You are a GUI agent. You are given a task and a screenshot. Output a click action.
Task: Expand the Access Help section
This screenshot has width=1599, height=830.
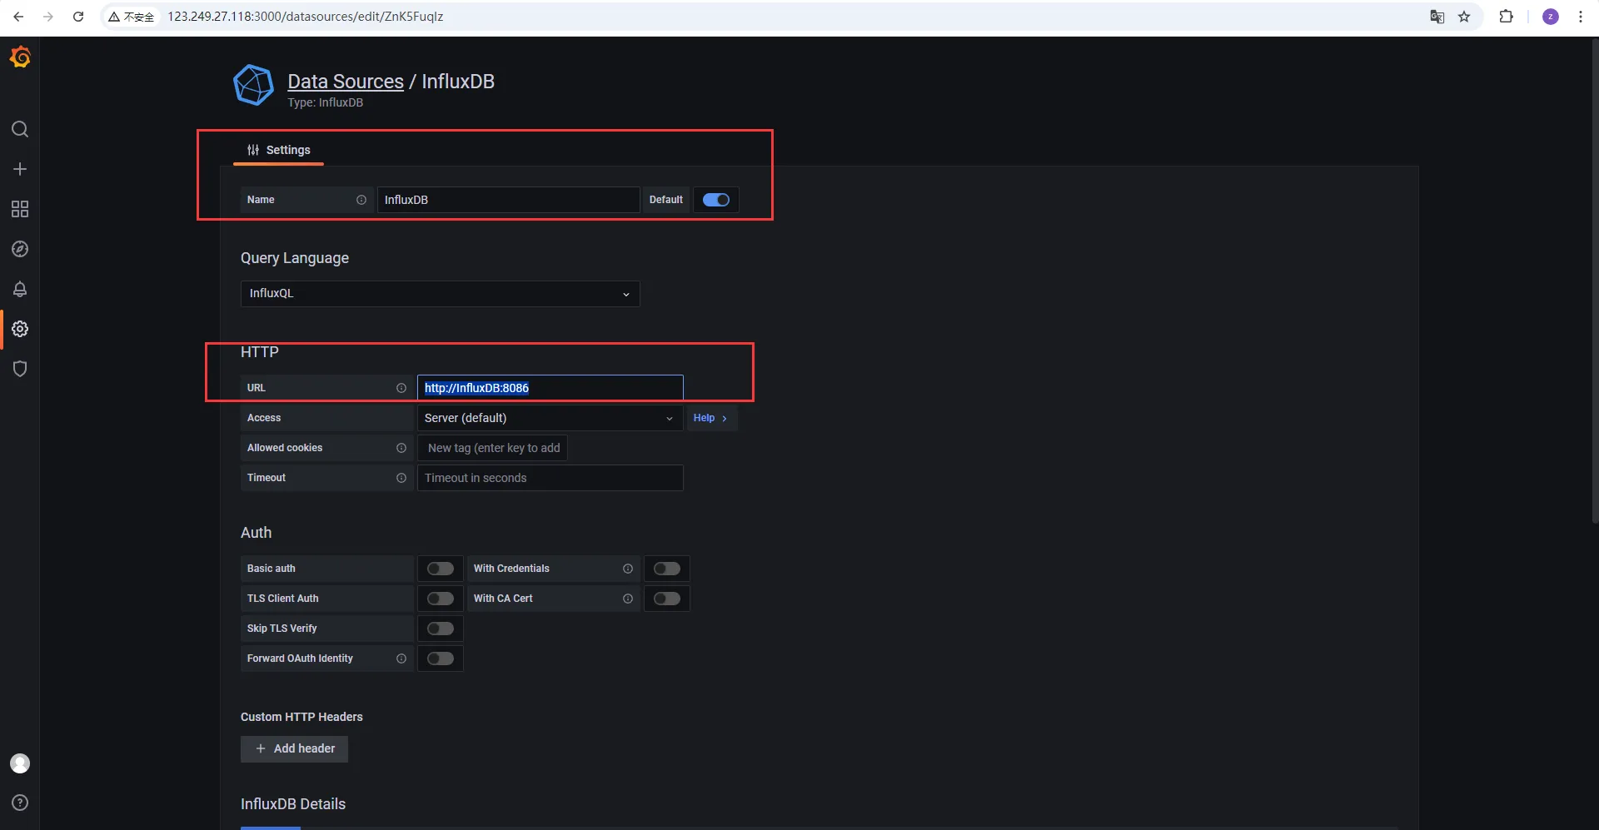(x=710, y=418)
